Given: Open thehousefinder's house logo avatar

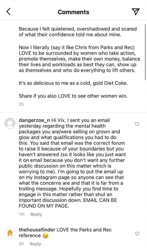Looking at the screenshot, I should pyautogui.click(x=10, y=233).
